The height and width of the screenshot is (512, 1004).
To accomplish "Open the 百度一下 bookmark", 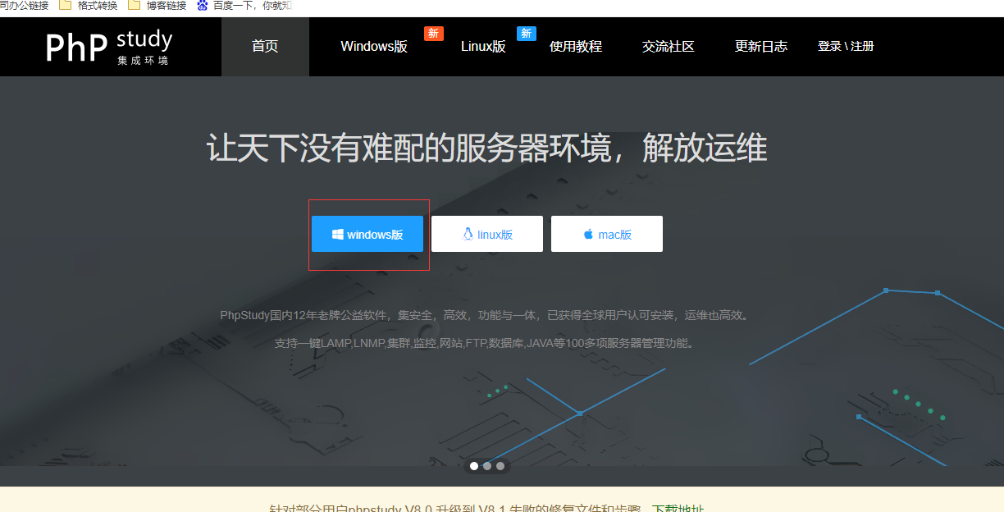I will pyautogui.click(x=244, y=6).
